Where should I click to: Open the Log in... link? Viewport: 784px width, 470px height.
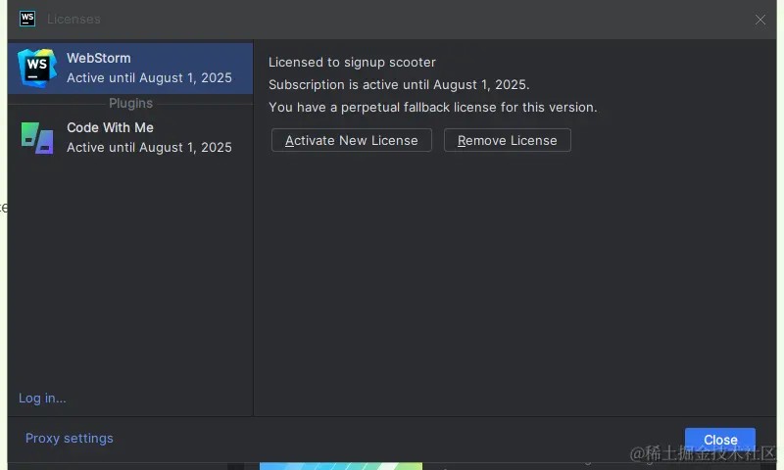point(42,399)
